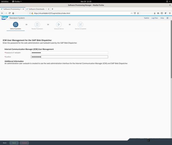Image resolution: width=172 pixels, height=145 pixels.
Task: Click the browser forward arrow
Action: [6, 13]
